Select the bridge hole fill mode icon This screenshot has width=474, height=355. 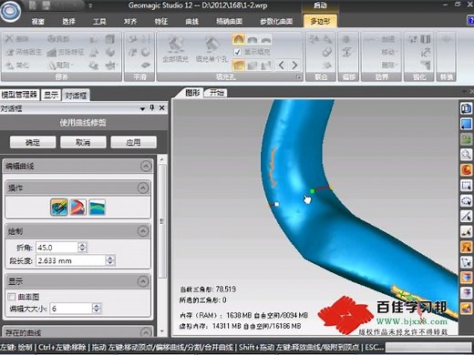[265, 65]
